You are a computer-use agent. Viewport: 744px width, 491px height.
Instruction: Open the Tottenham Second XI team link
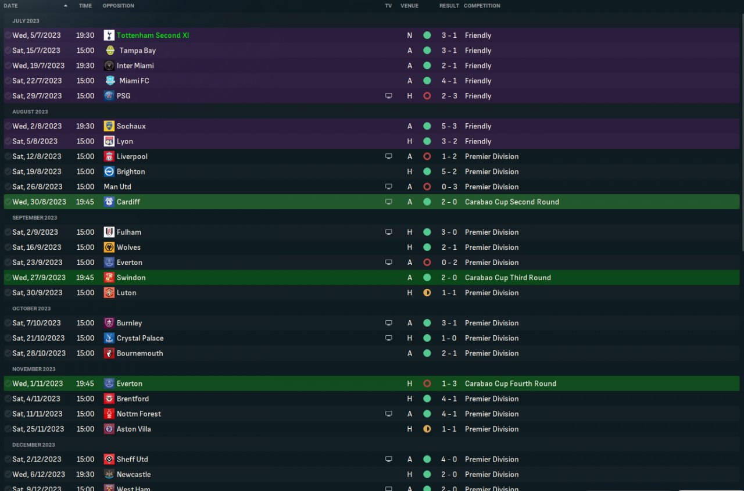[x=153, y=35]
